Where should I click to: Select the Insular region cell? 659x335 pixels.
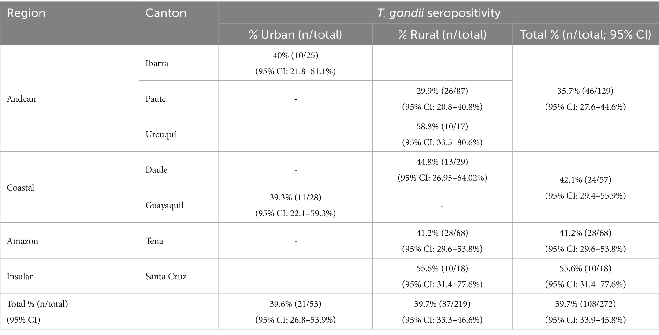[x=20, y=276]
